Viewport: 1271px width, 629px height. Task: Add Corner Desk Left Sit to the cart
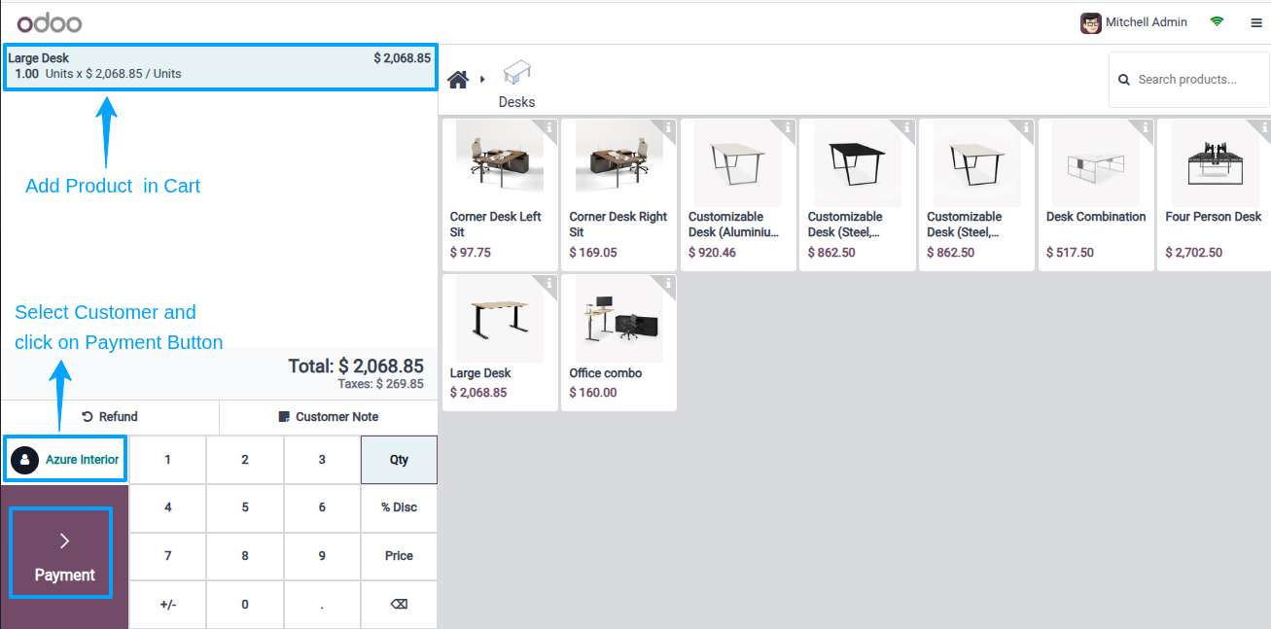(500, 194)
